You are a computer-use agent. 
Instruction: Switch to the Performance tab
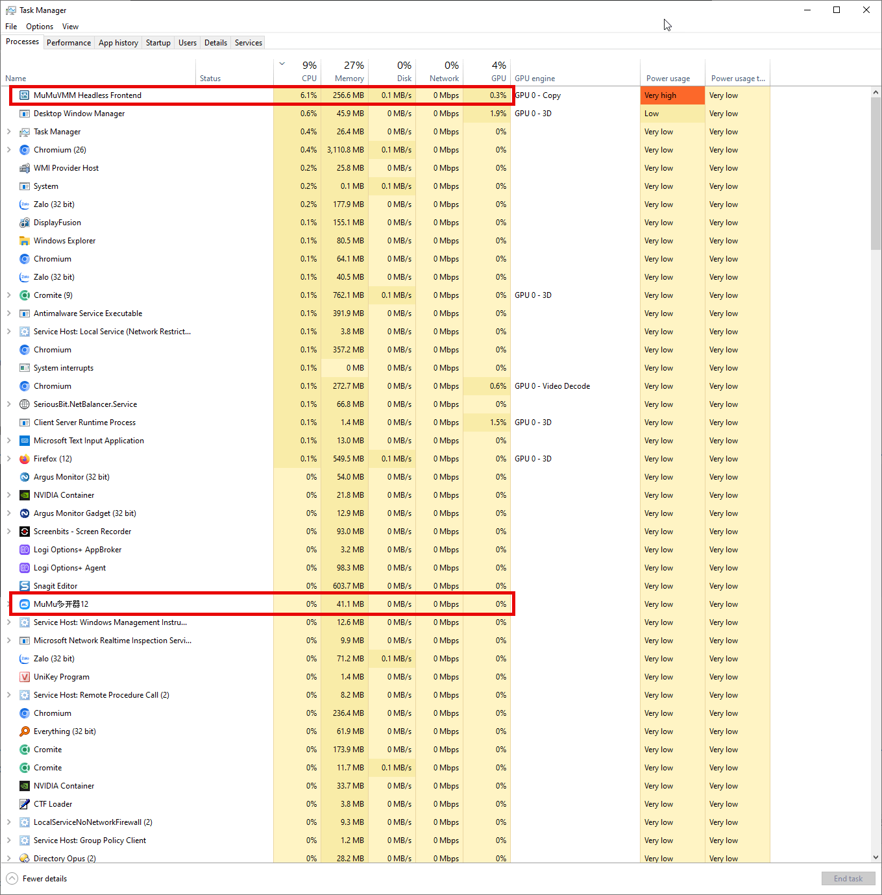pyautogui.click(x=69, y=43)
